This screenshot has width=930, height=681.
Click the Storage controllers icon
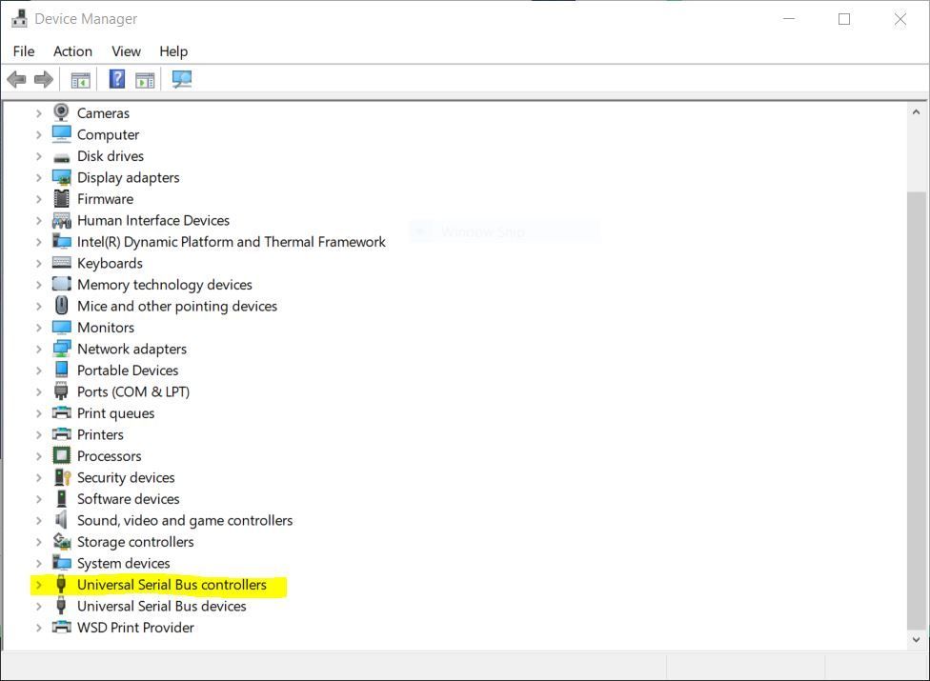coord(62,541)
